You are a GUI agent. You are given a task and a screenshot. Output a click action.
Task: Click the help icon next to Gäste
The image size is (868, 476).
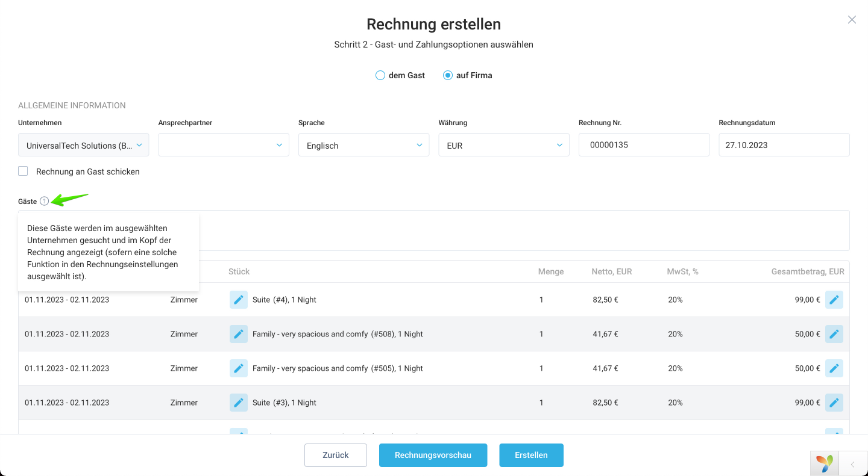point(44,202)
